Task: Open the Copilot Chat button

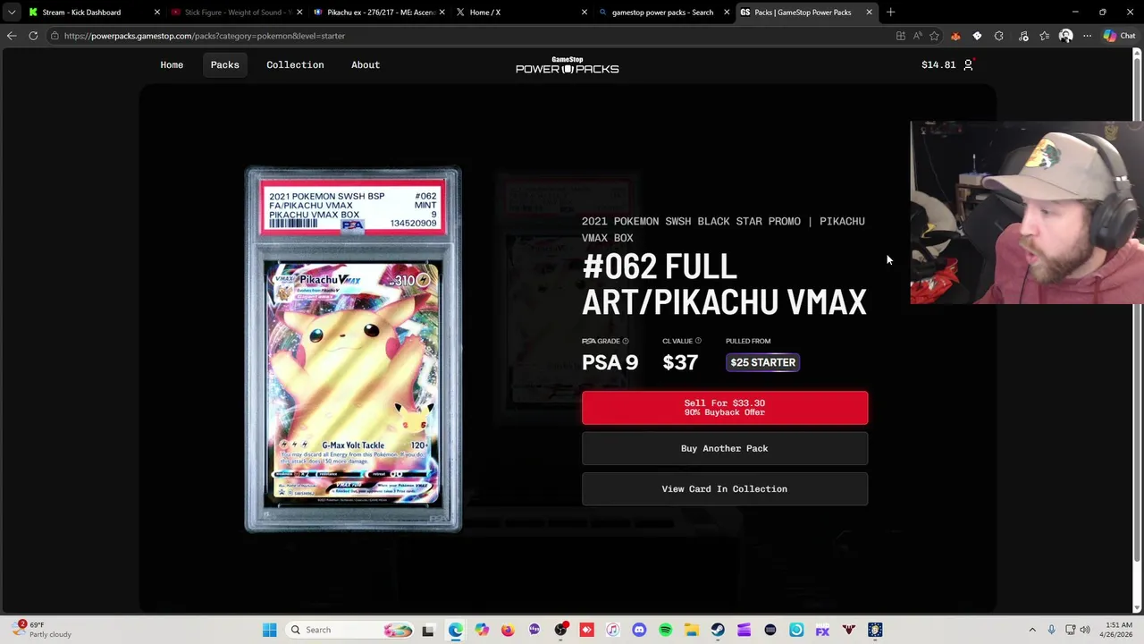Action: (1118, 36)
